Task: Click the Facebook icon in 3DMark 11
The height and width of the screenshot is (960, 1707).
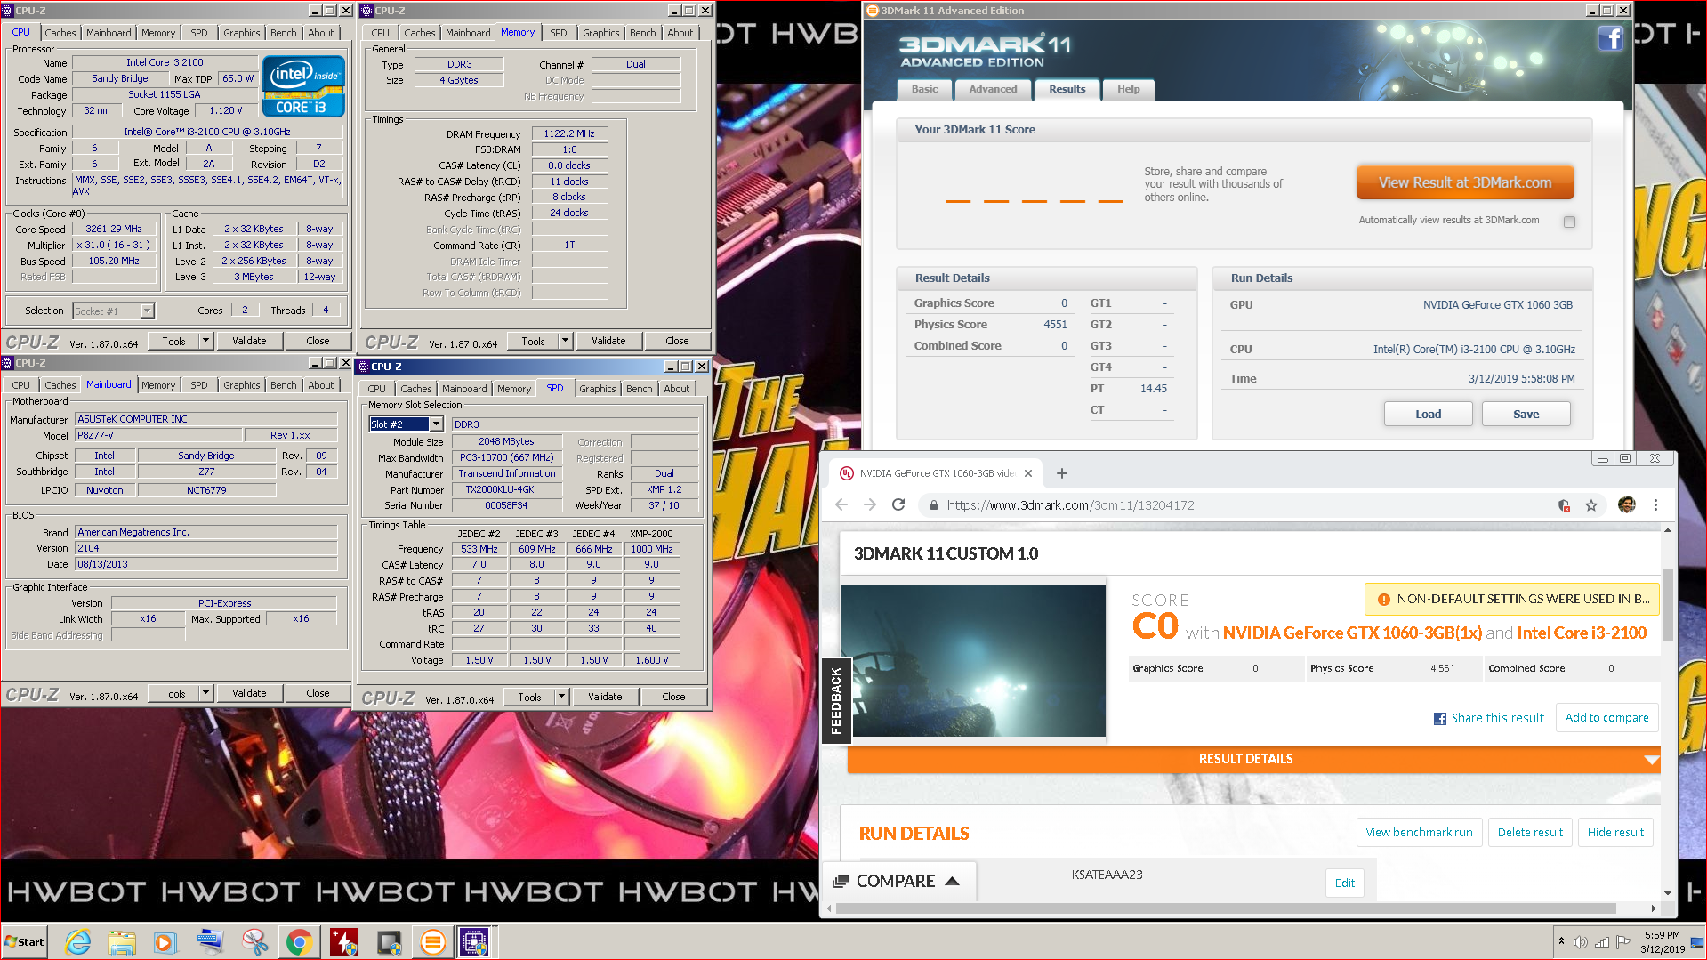Action: tap(1610, 38)
